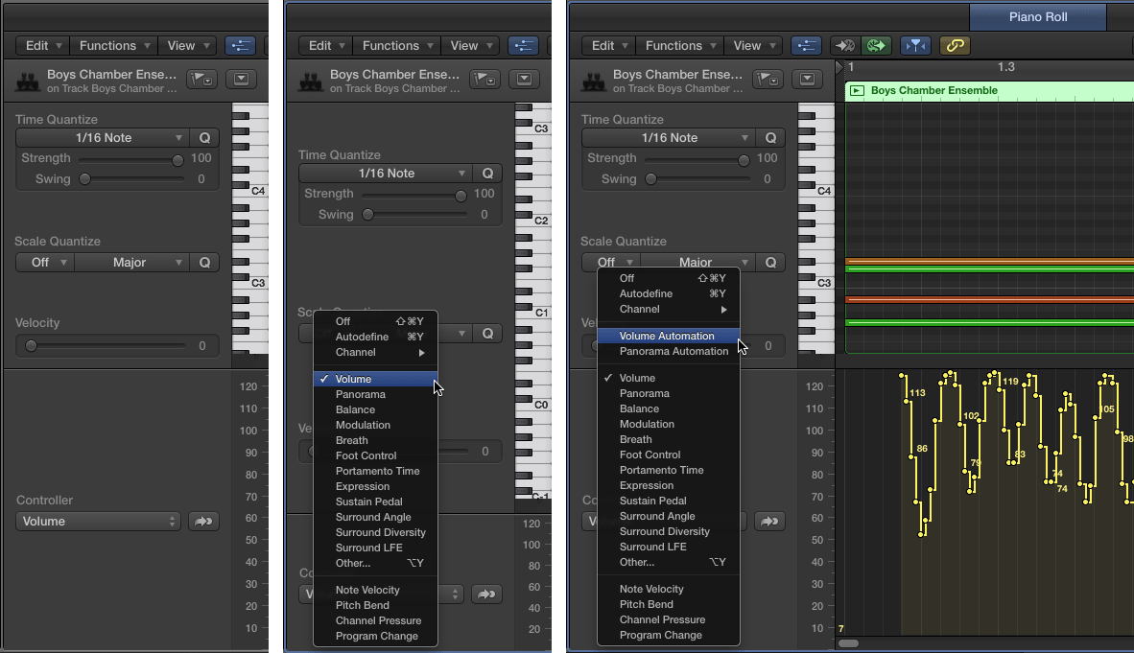Open the Functions menu in left panel
The image size is (1134, 653).
113,46
